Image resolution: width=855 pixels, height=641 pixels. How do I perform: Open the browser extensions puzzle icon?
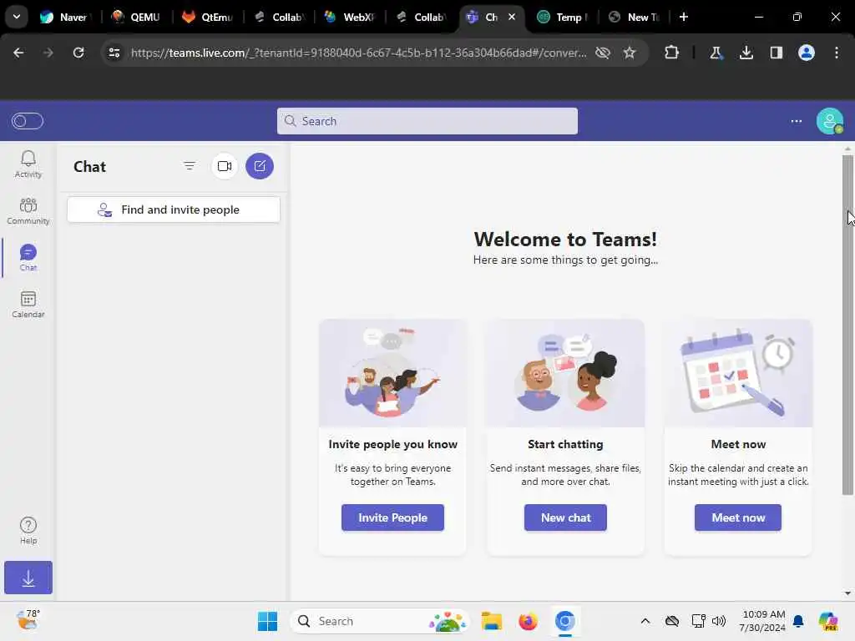[672, 53]
